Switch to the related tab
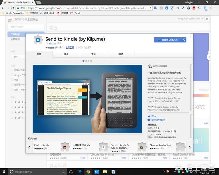Screen dimensions: 219x175 (121, 54)
